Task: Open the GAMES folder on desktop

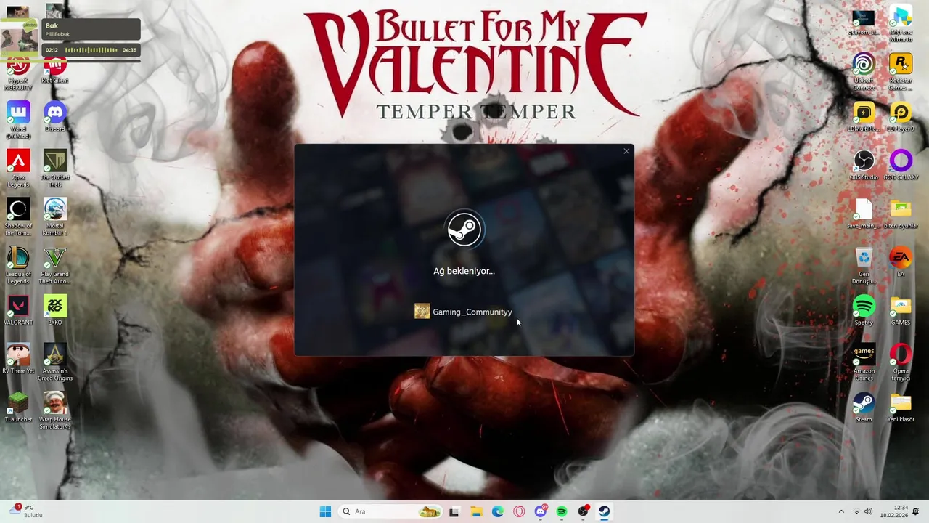Action: point(901,310)
